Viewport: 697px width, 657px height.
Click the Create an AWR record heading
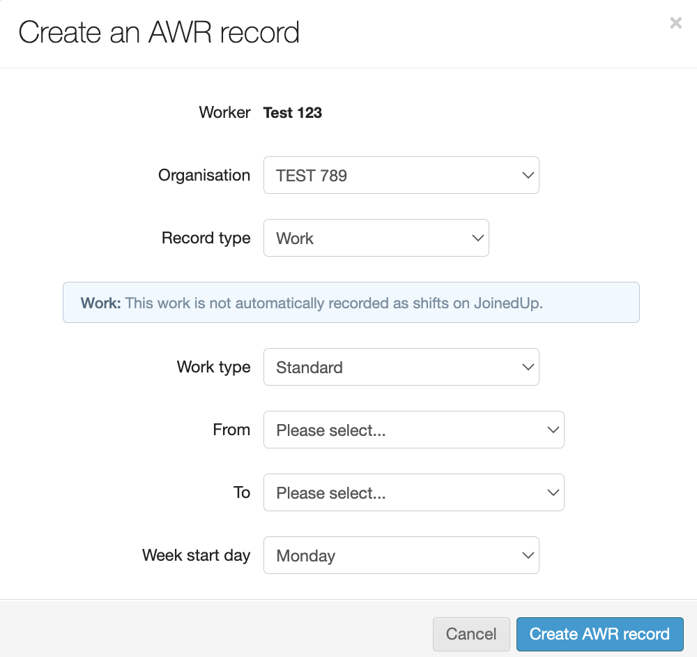click(159, 33)
